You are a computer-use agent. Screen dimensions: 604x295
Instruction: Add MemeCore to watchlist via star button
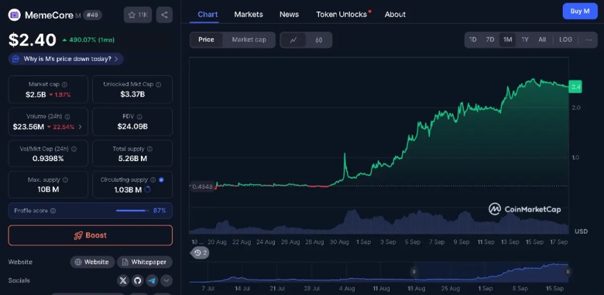point(138,15)
